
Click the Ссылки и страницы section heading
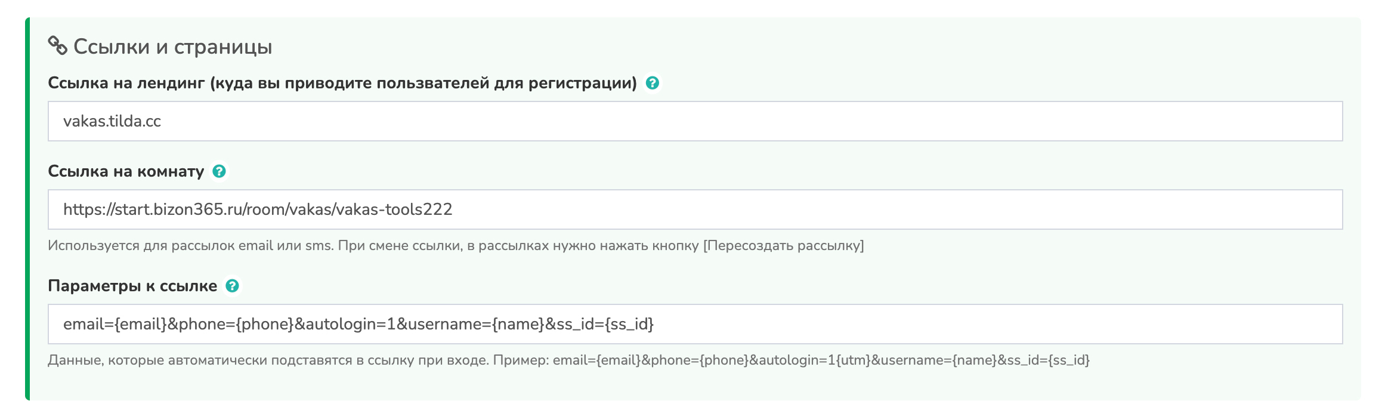(x=172, y=47)
